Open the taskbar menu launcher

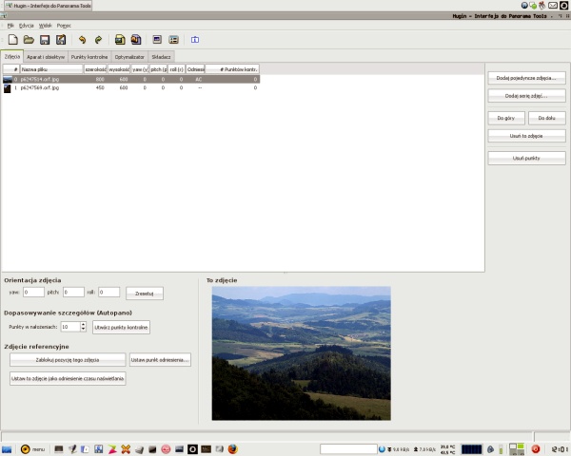coord(32,449)
